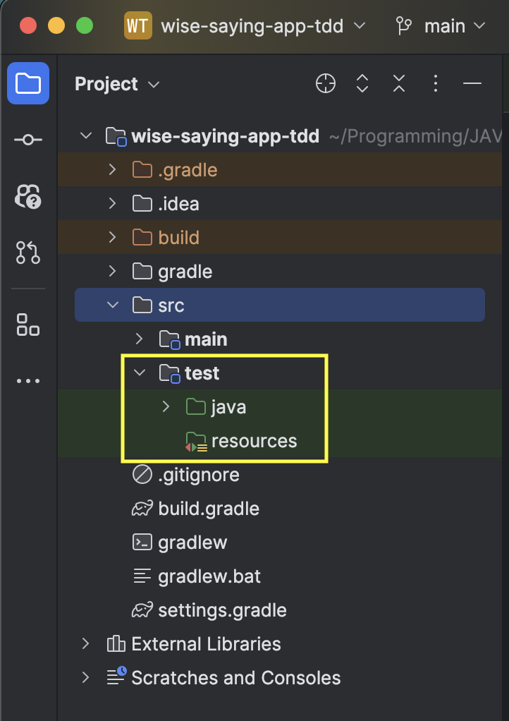Collapse the src folder

[113, 305]
